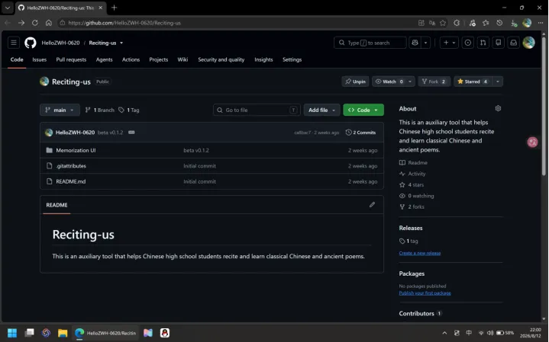Open the Actions tab
This screenshot has width=549, height=342.
[x=131, y=59]
